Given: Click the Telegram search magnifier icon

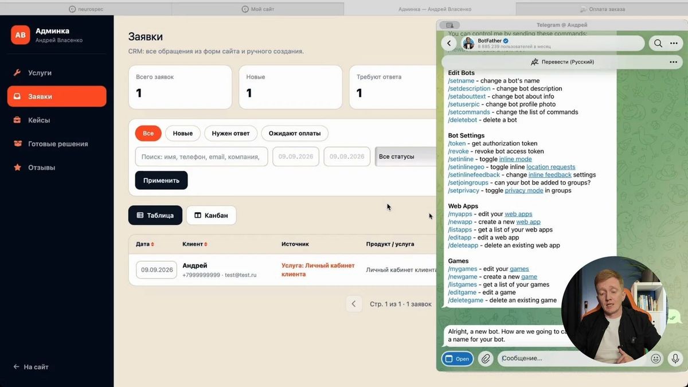Looking at the screenshot, I should point(658,43).
